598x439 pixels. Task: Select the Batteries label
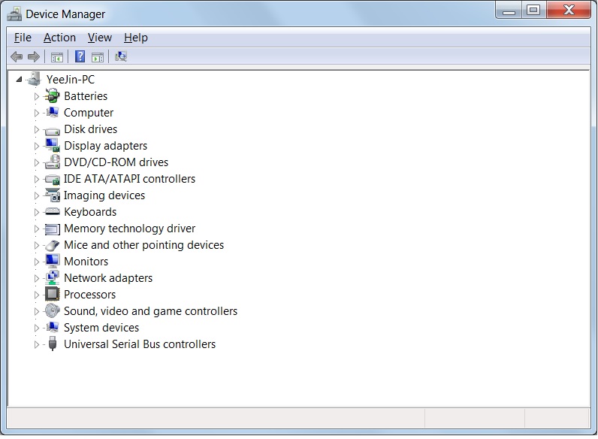click(86, 95)
